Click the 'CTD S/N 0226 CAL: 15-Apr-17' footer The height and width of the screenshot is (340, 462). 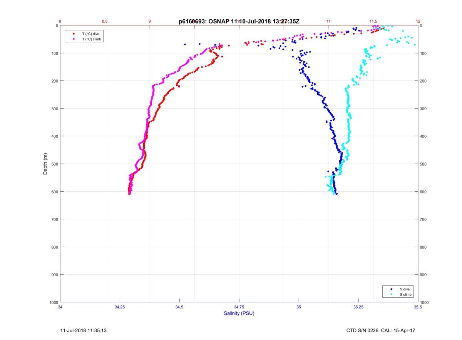tap(380, 330)
